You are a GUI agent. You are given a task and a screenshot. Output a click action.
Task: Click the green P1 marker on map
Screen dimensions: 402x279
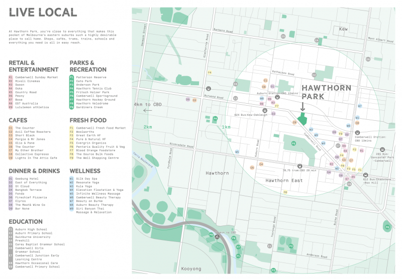[238, 256]
